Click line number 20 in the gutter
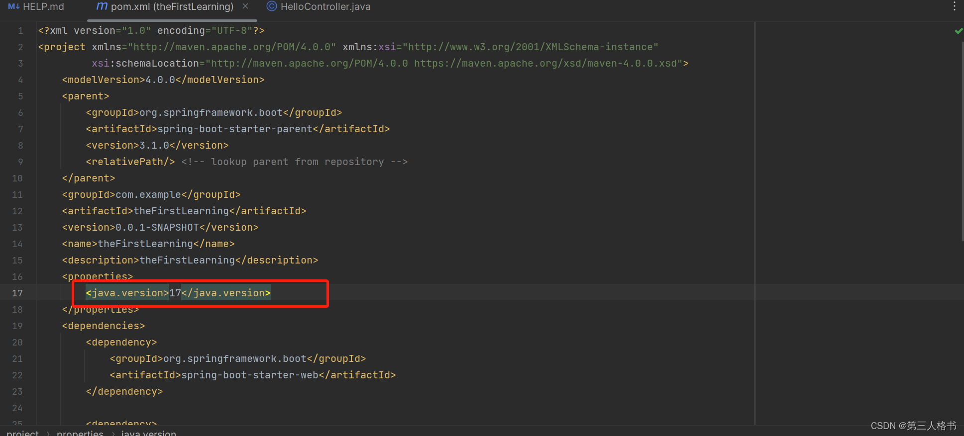The height and width of the screenshot is (436, 964). (x=17, y=343)
